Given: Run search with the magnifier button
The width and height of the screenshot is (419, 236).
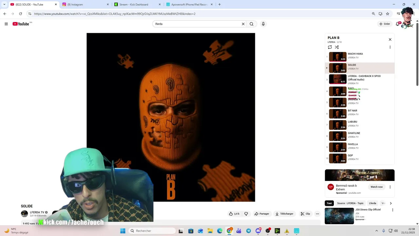Looking at the screenshot, I should click(x=251, y=24).
